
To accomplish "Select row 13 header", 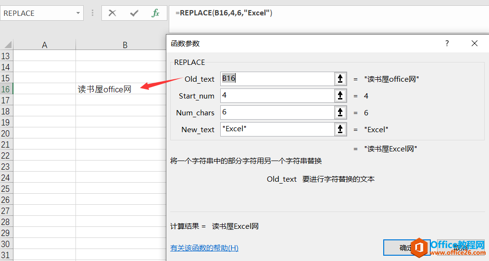I will (x=6, y=56).
